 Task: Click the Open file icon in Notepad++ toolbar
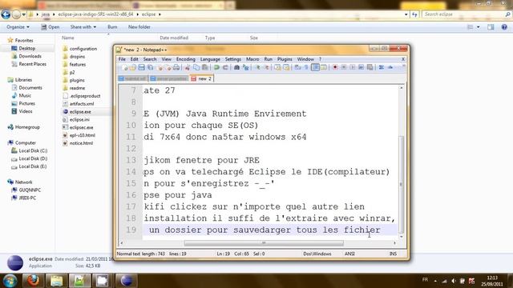click(x=133, y=67)
